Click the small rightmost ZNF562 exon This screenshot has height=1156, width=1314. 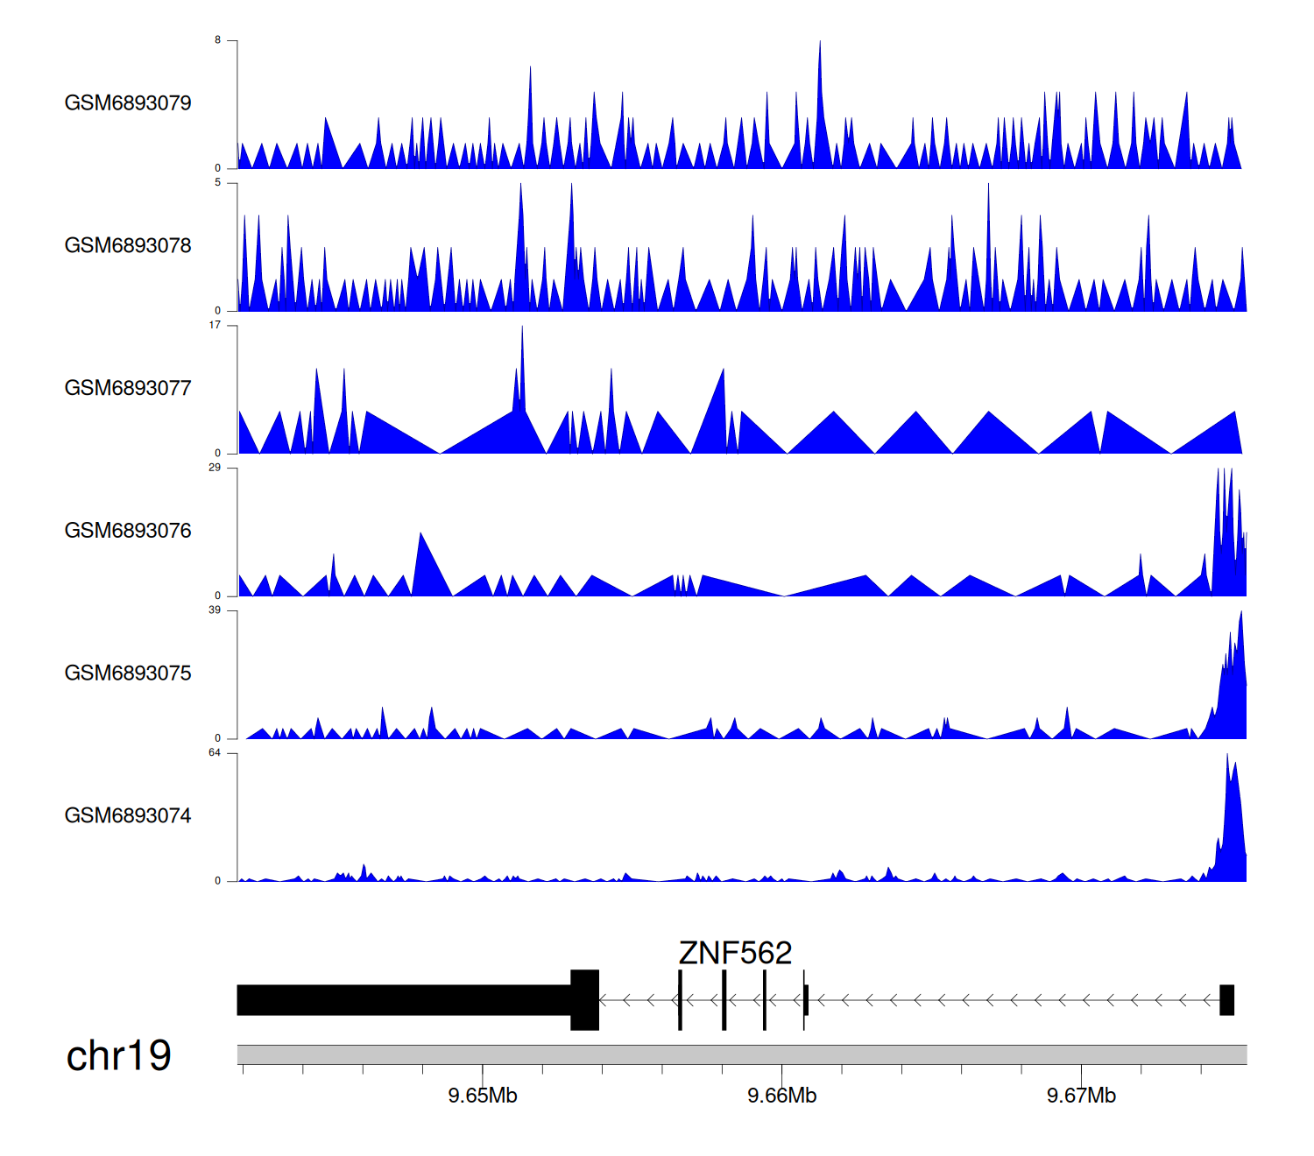click(1226, 1000)
